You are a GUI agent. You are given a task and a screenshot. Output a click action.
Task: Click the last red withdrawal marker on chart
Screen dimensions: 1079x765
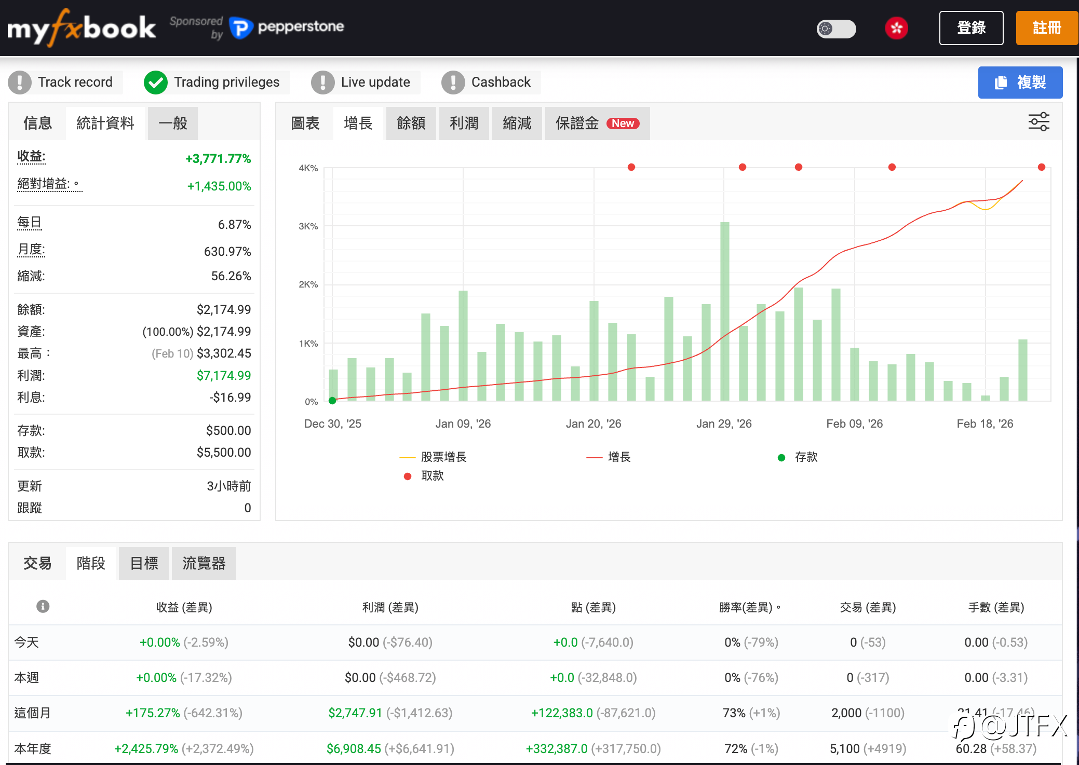click(1041, 167)
